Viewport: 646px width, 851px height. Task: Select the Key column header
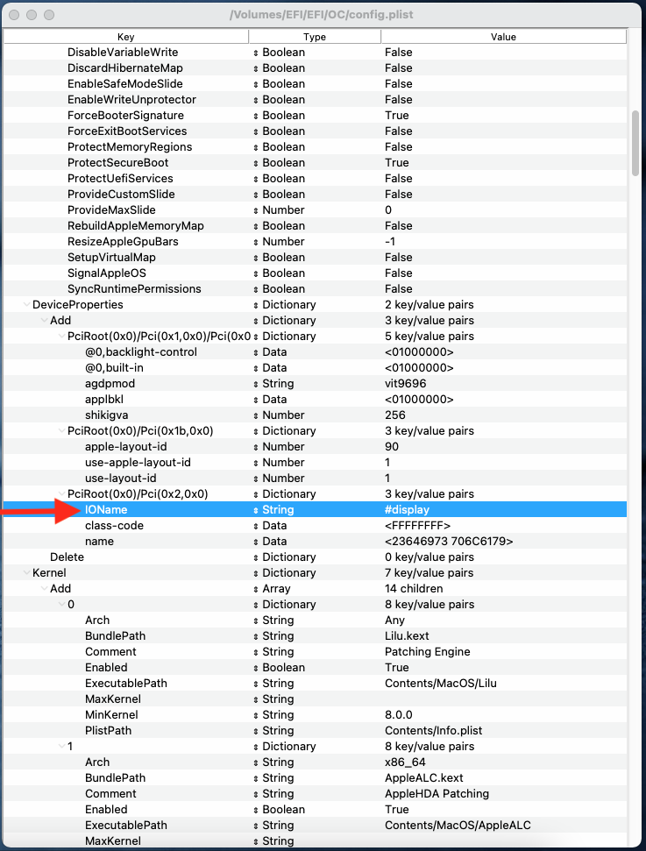coord(126,37)
